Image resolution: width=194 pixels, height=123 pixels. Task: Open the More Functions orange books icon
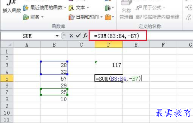tap(109, 17)
